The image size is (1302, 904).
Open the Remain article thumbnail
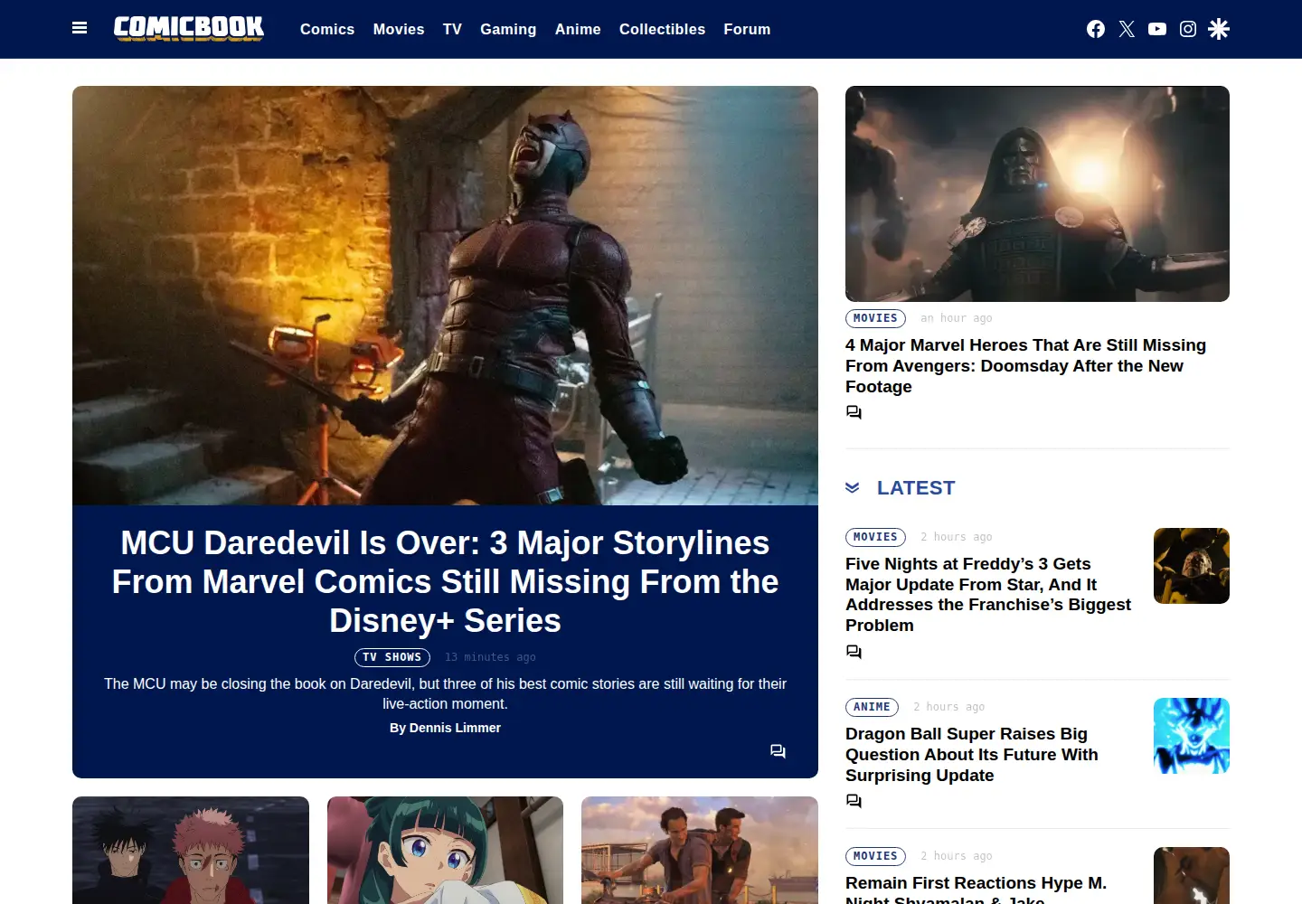(1192, 875)
